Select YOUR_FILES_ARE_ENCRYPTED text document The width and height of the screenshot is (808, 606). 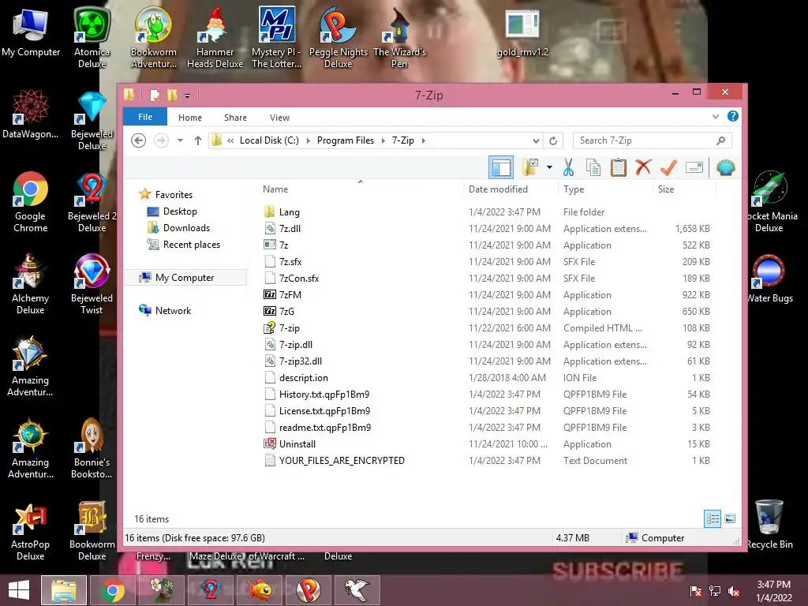(x=342, y=461)
